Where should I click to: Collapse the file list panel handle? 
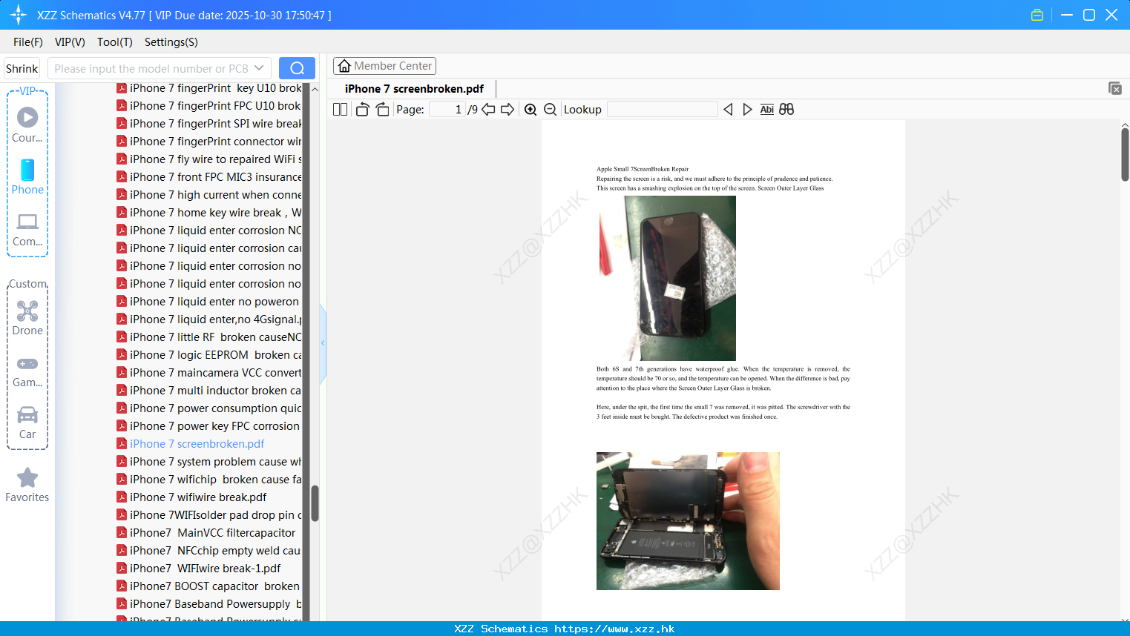point(323,343)
